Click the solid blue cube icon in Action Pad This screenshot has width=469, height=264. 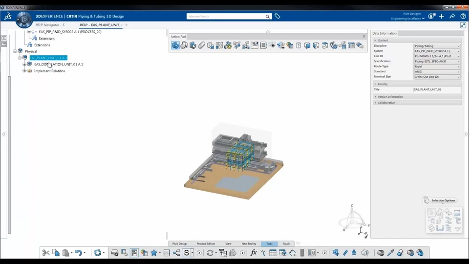pyautogui.click(x=307, y=45)
